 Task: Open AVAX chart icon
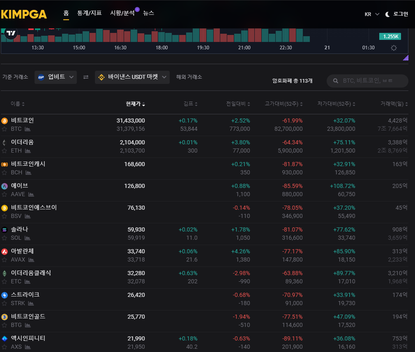[x=31, y=260]
